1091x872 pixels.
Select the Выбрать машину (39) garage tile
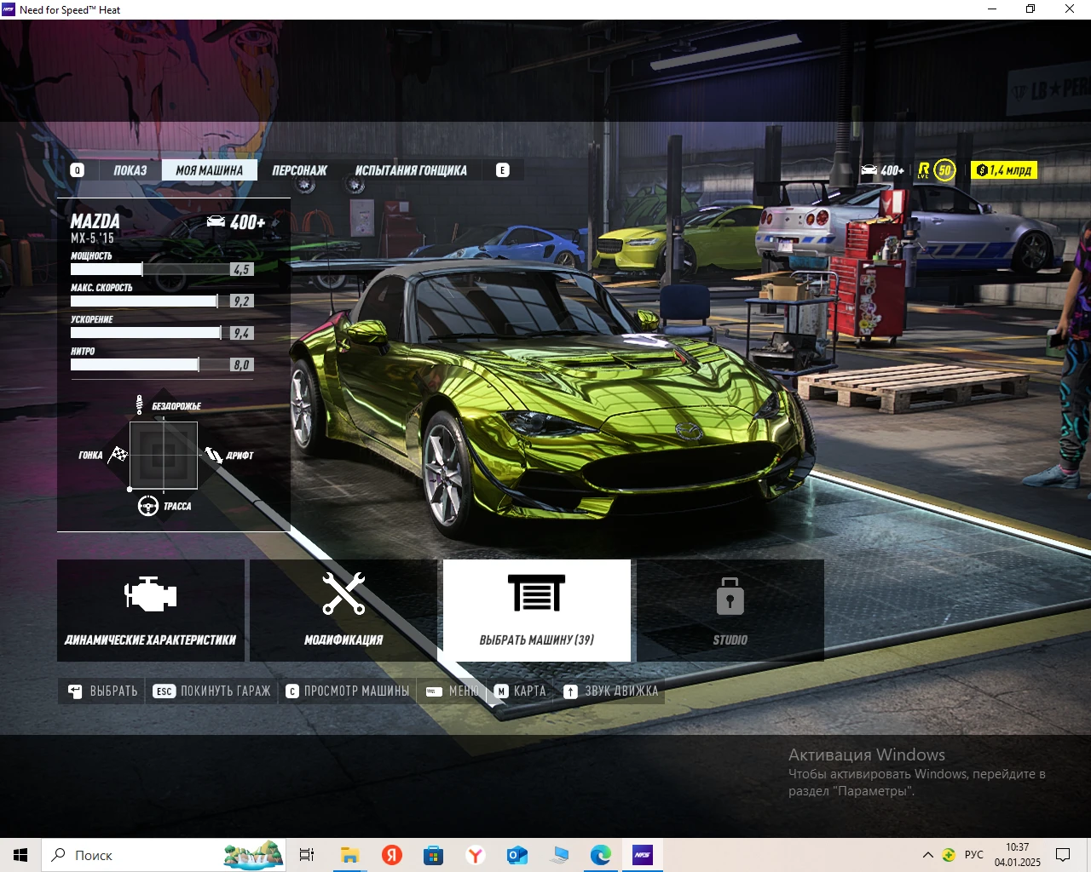point(536,610)
